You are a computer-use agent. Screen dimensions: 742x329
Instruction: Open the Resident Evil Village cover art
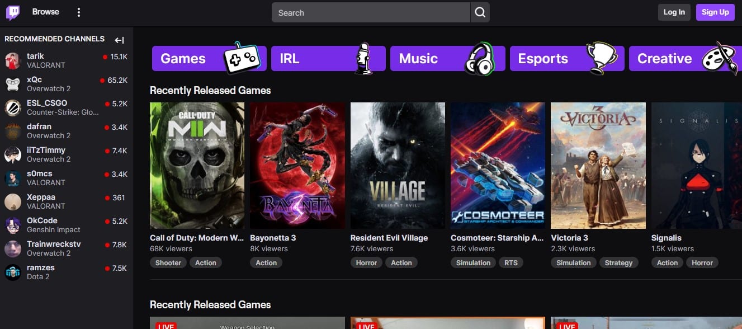(398, 165)
